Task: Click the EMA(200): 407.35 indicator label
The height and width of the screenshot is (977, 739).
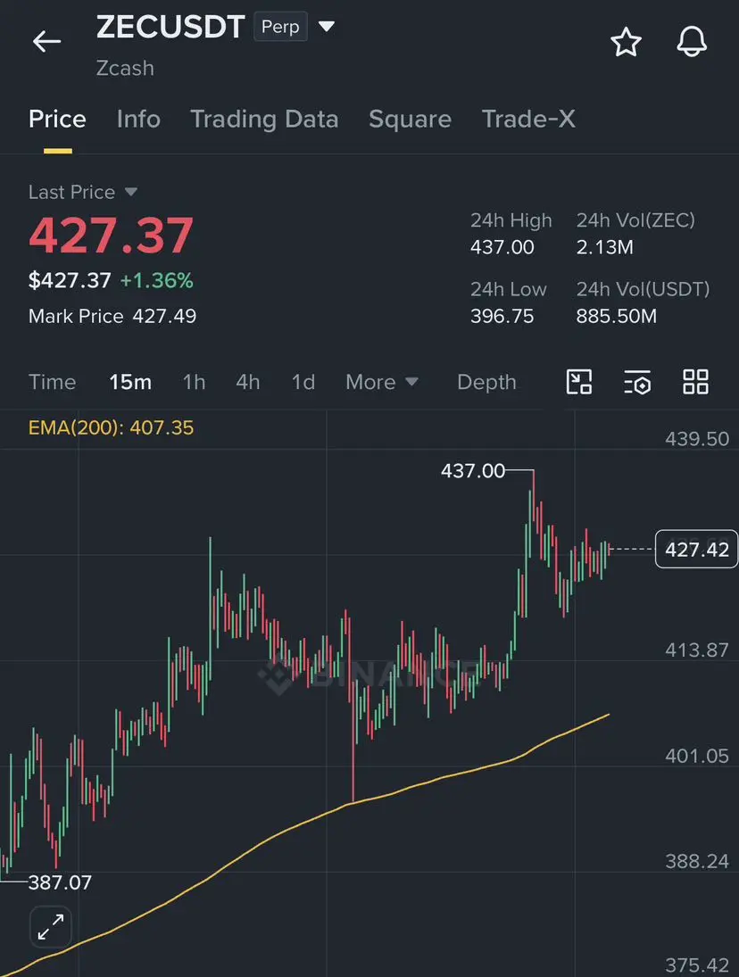Action: [111, 427]
